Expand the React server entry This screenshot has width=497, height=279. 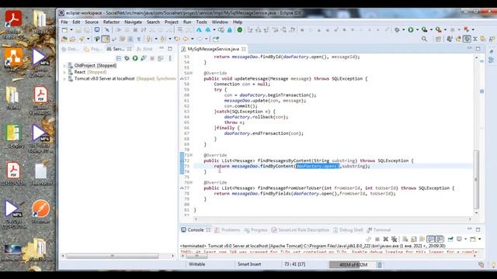(x=64, y=72)
